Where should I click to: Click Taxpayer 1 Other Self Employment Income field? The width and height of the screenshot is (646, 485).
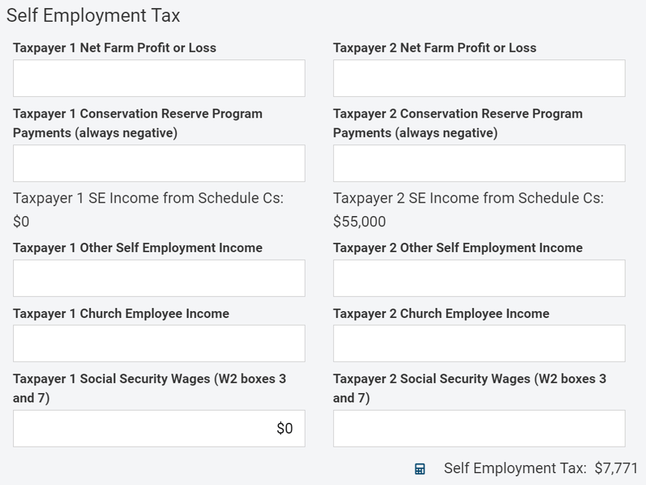coord(158,278)
